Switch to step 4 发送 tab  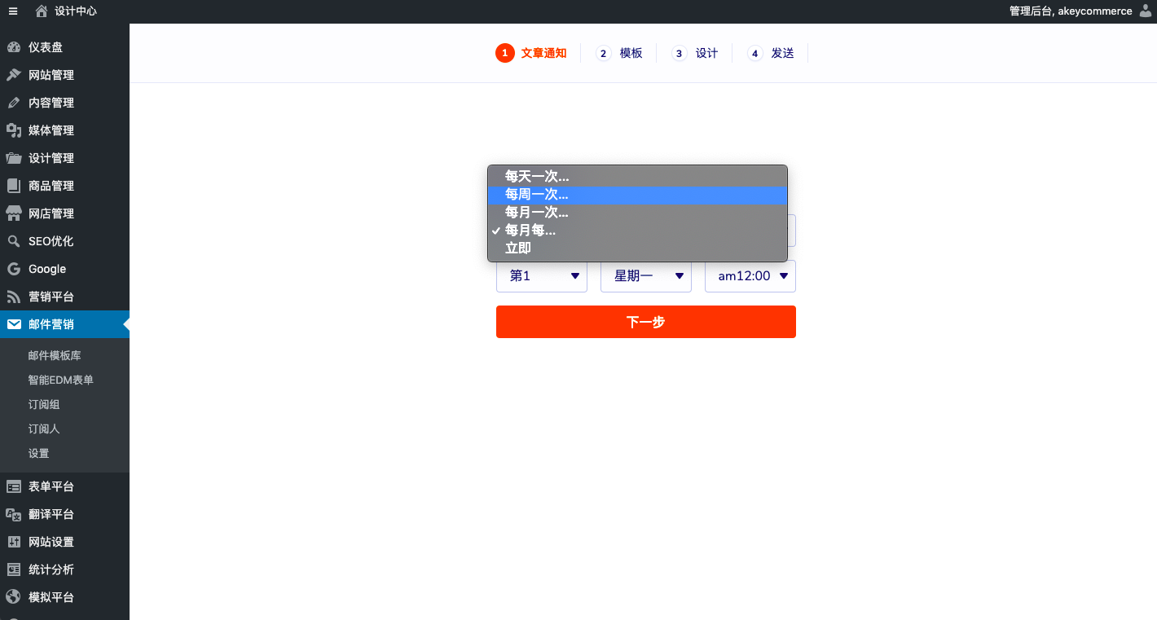click(x=772, y=53)
